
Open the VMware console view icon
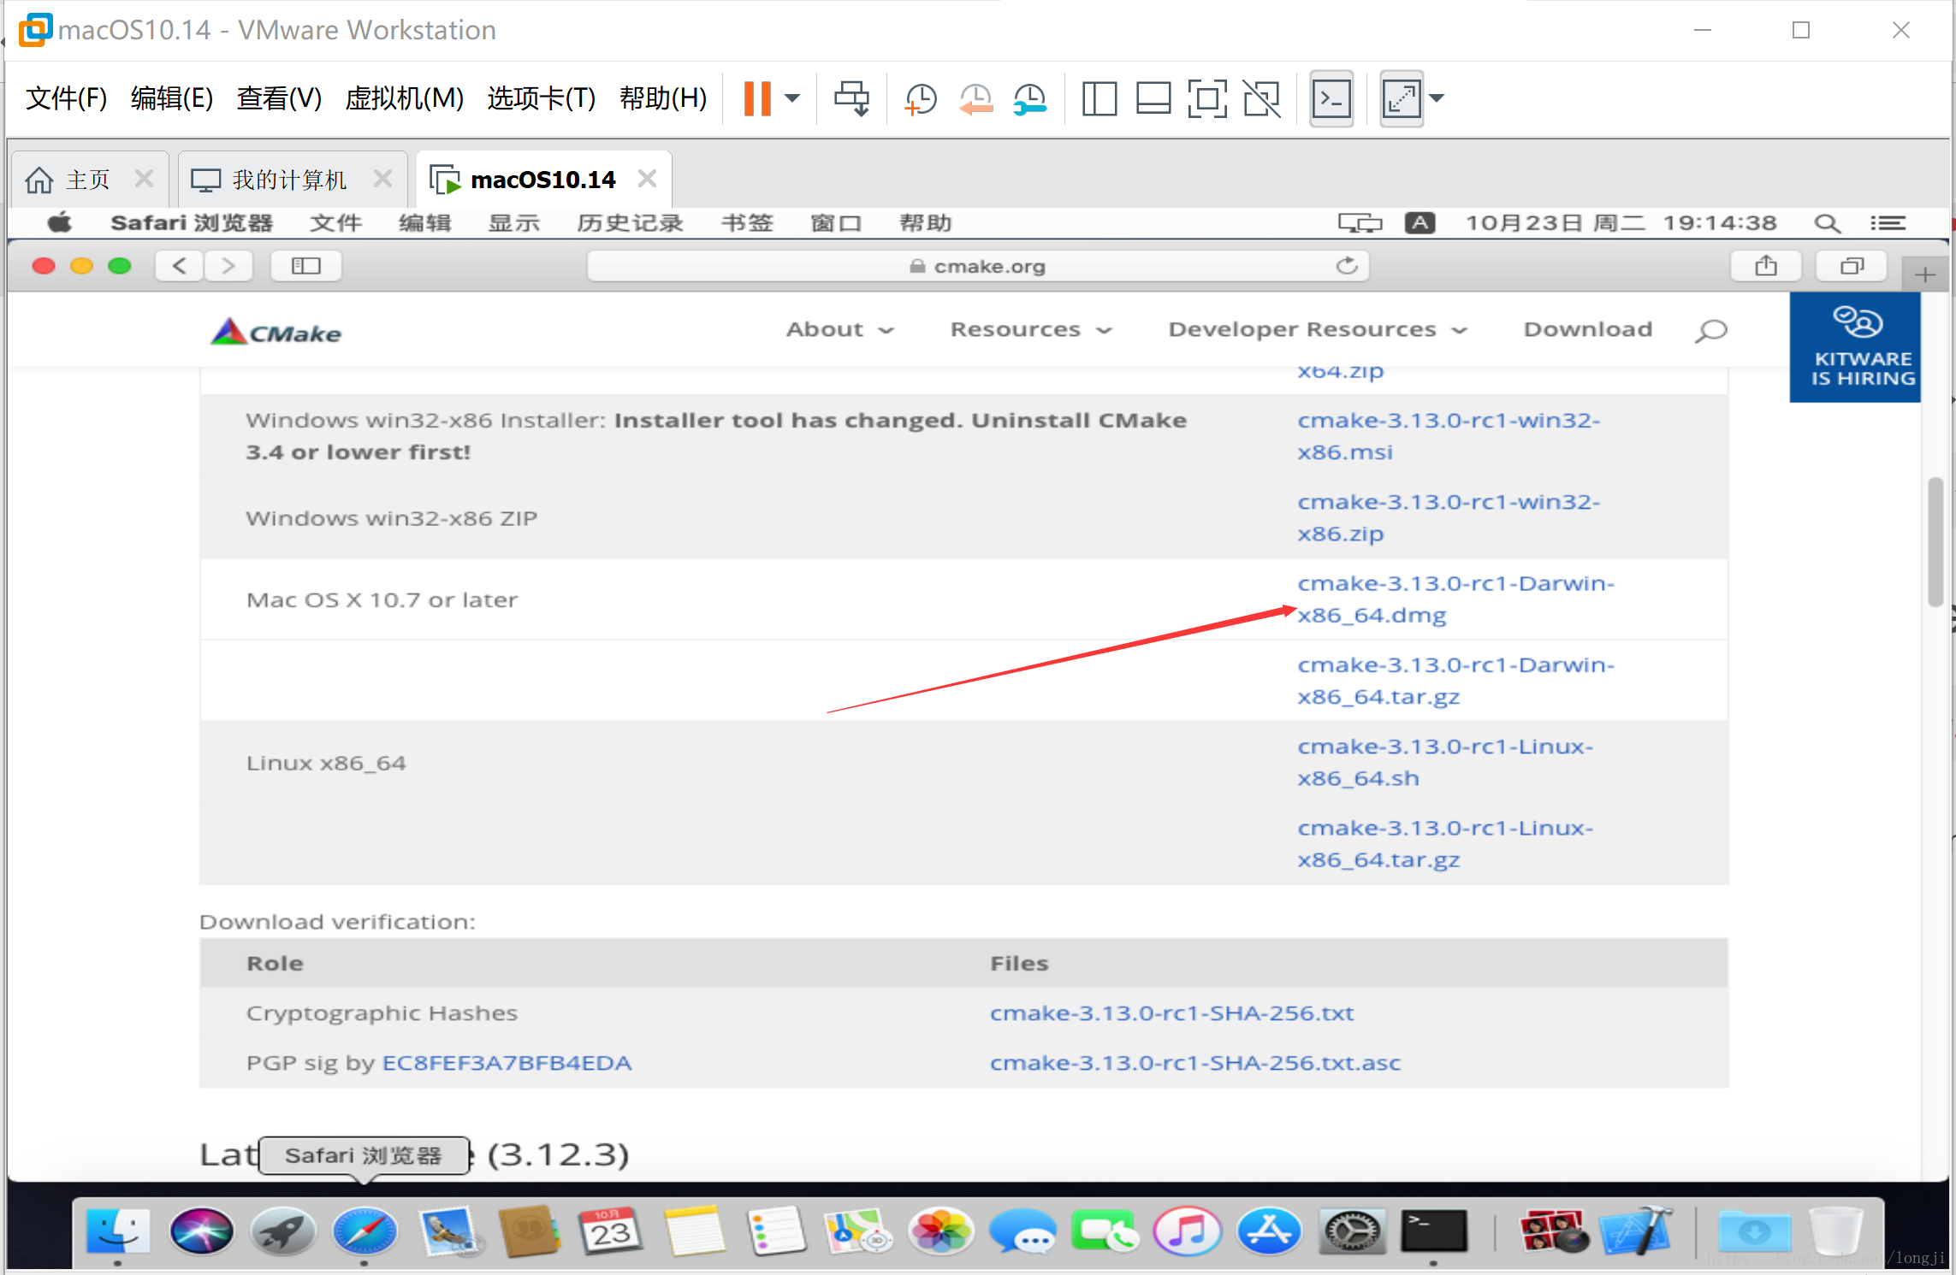click(x=1332, y=98)
